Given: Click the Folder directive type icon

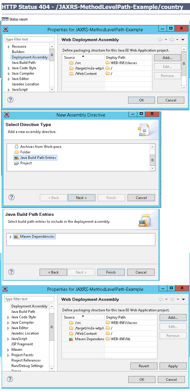Looking at the screenshot, I should coord(16,152).
